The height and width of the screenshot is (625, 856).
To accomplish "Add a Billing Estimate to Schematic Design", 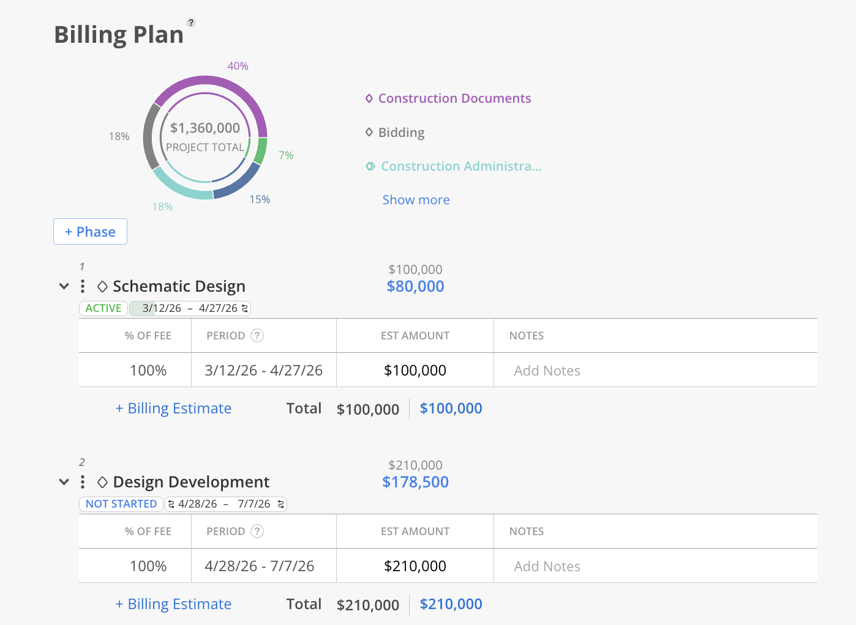I will click(173, 409).
